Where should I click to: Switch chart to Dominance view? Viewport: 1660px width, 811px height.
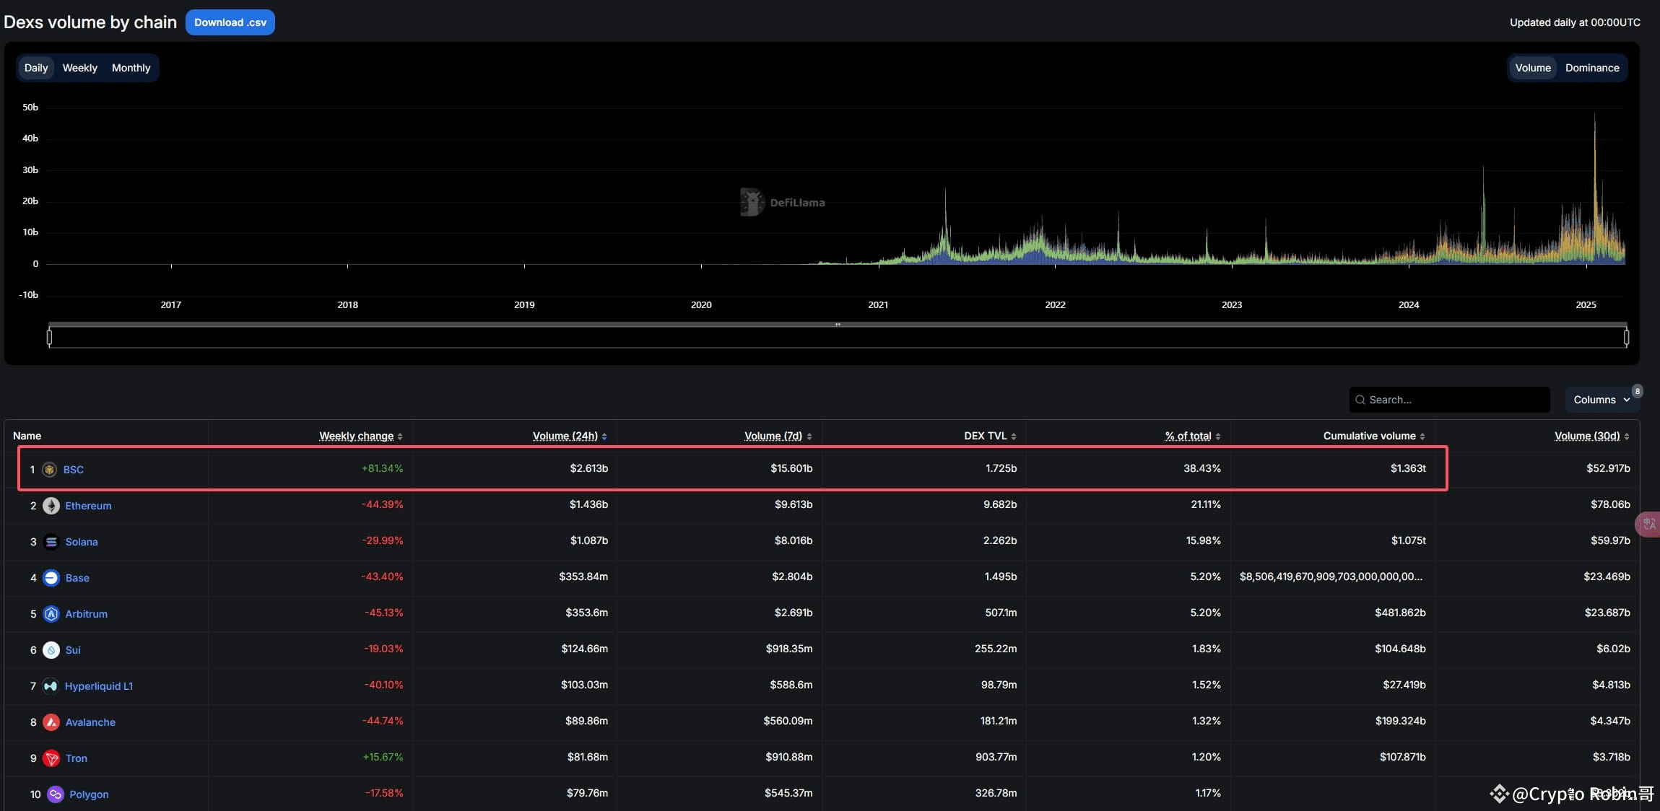pyautogui.click(x=1591, y=68)
